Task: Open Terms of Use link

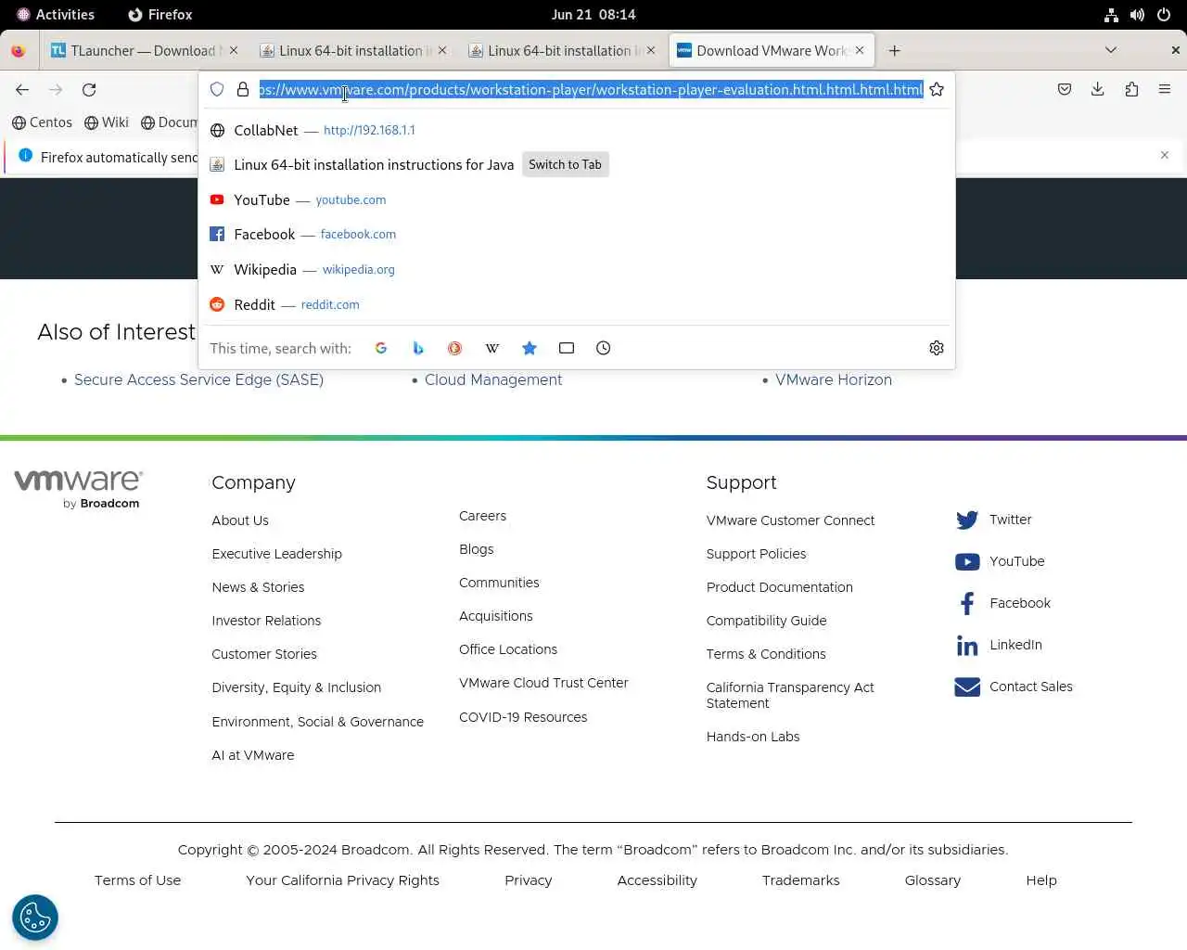Action: 137,880
